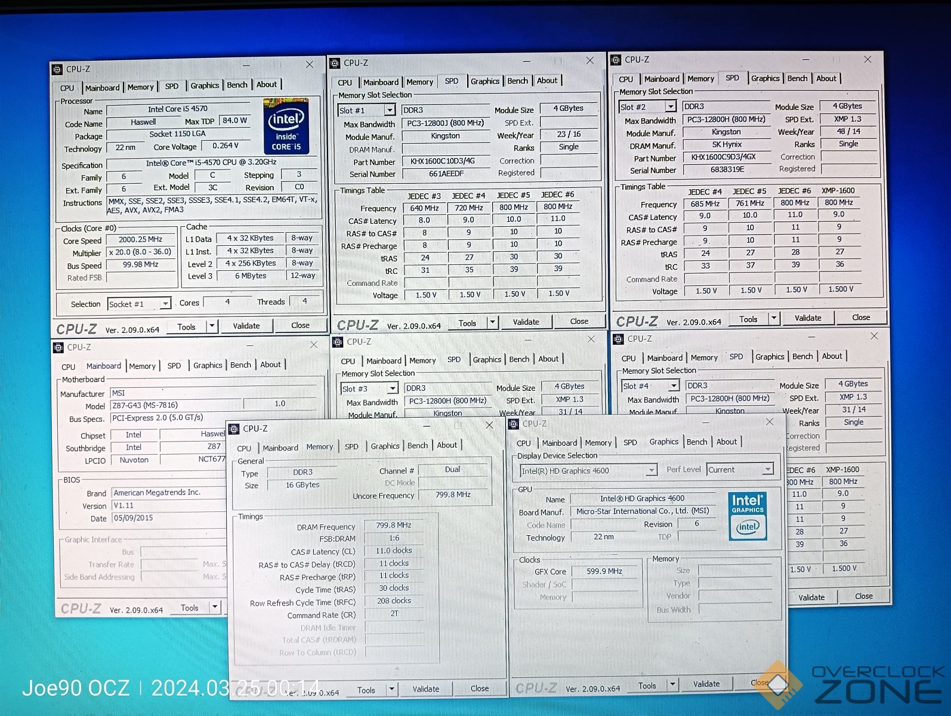
Task: Click the Intel Core i5 logo badge
Action: tap(286, 128)
